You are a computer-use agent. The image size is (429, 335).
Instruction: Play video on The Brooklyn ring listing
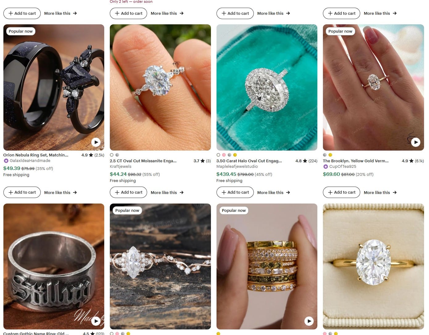click(x=416, y=142)
